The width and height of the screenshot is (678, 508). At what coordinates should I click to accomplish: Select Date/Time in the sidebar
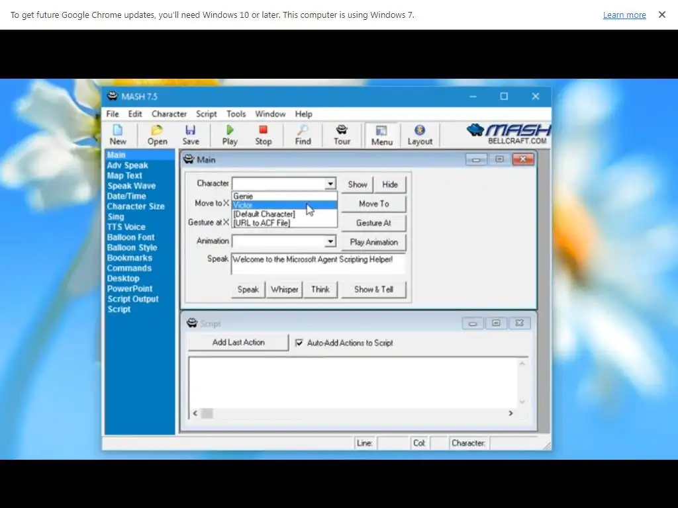pos(126,196)
